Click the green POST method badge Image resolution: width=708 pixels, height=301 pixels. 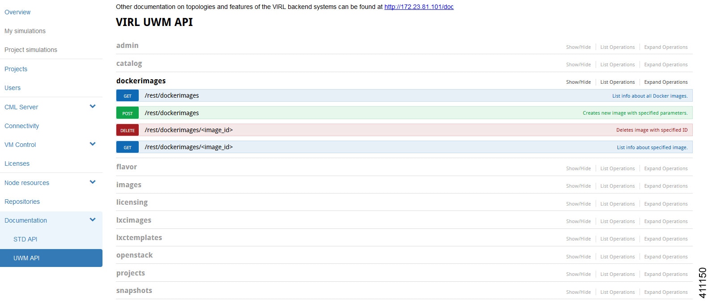128,113
